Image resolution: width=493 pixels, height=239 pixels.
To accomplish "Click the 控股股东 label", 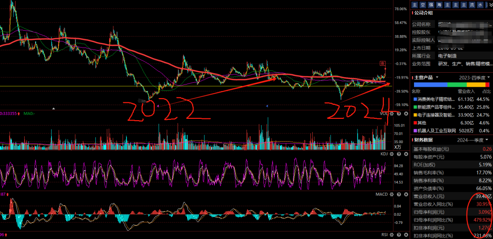I will tap(422, 32).
